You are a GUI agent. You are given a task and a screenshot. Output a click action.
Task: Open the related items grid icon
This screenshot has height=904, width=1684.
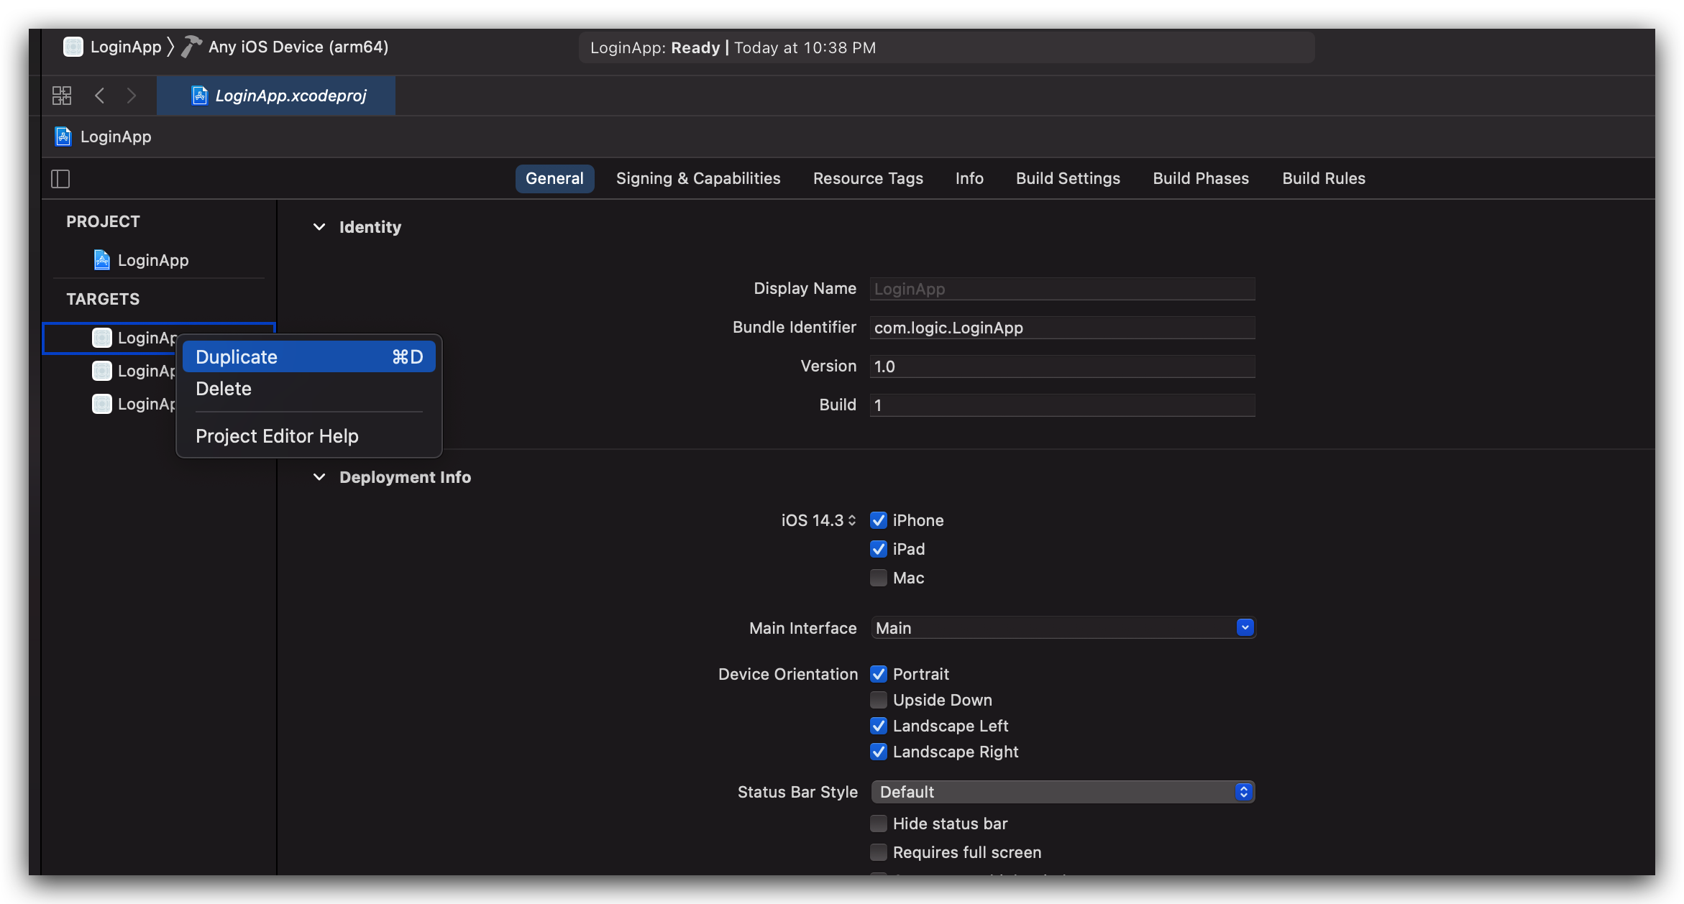point(62,96)
